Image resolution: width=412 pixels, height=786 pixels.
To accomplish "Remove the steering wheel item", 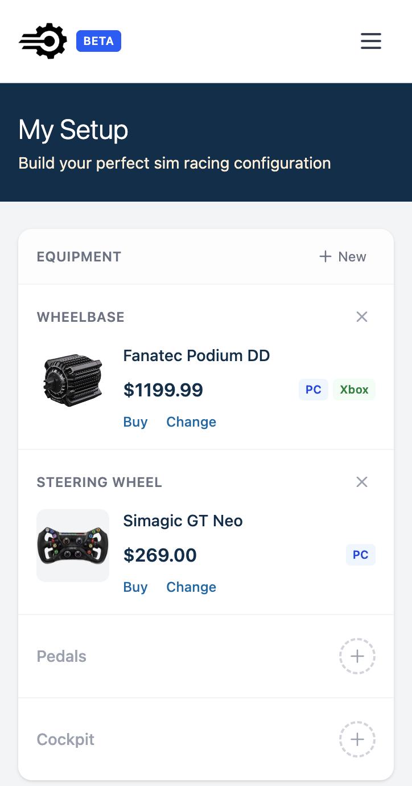I will coord(362,482).
